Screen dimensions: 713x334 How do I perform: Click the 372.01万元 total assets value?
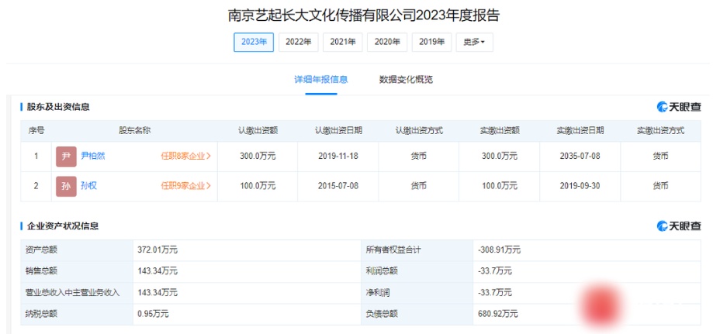(x=157, y=250)
